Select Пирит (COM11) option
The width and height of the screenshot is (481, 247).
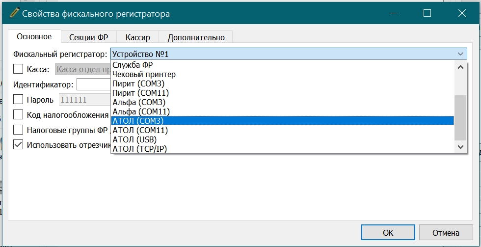point(282,93)
